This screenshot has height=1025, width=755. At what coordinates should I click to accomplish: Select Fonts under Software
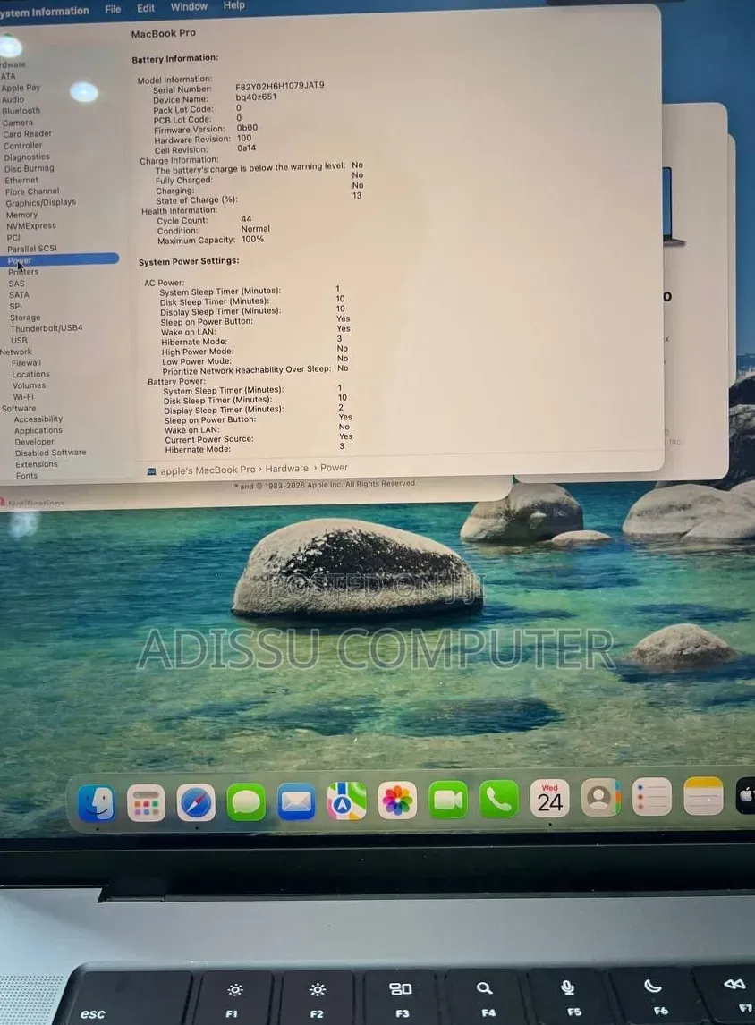[27, 475]
